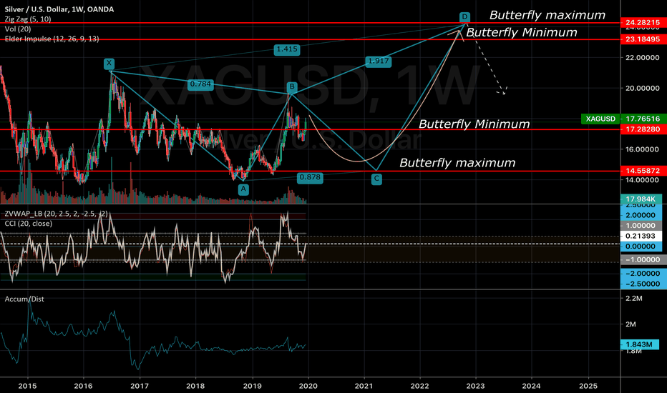Click the A point label of pattern
The image size is (667, 393).
click(x=243, y=189)
